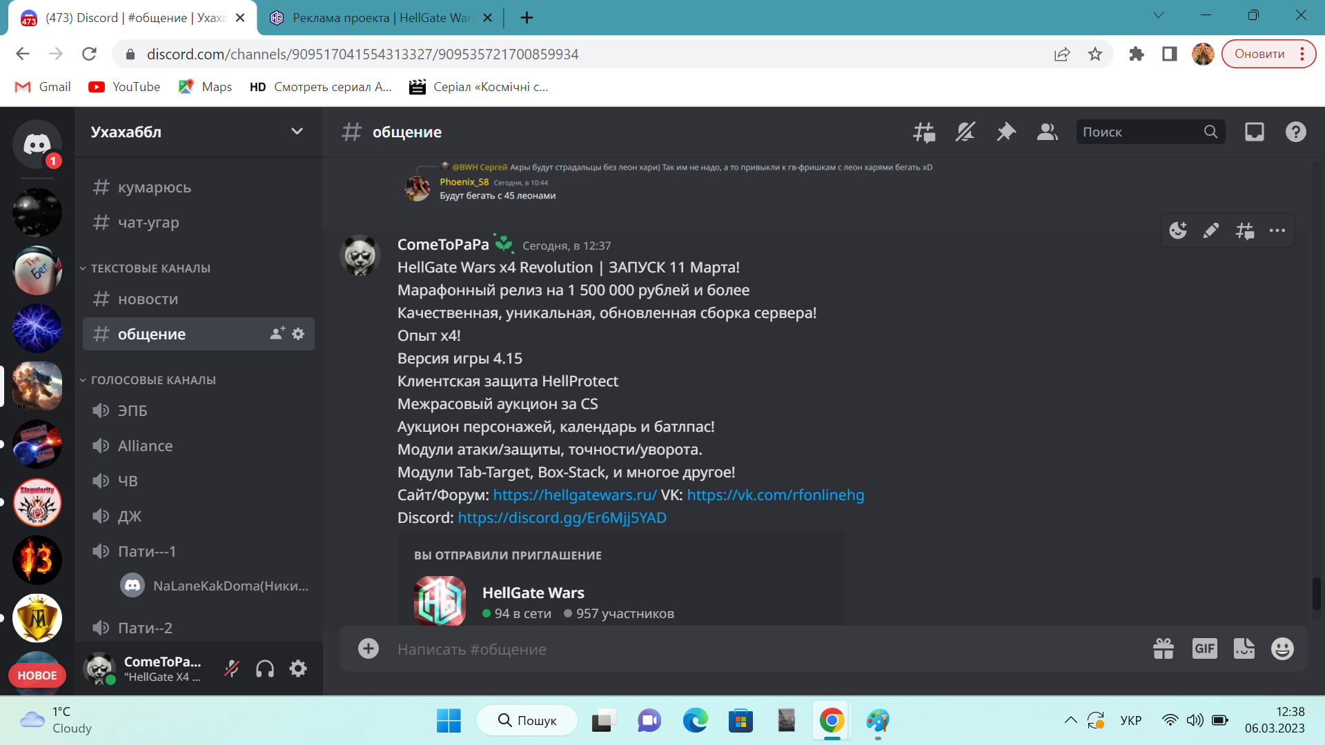Screen dimensions: 1325x745
Task: Toggle member list icon
Action: click(1048, 132)
